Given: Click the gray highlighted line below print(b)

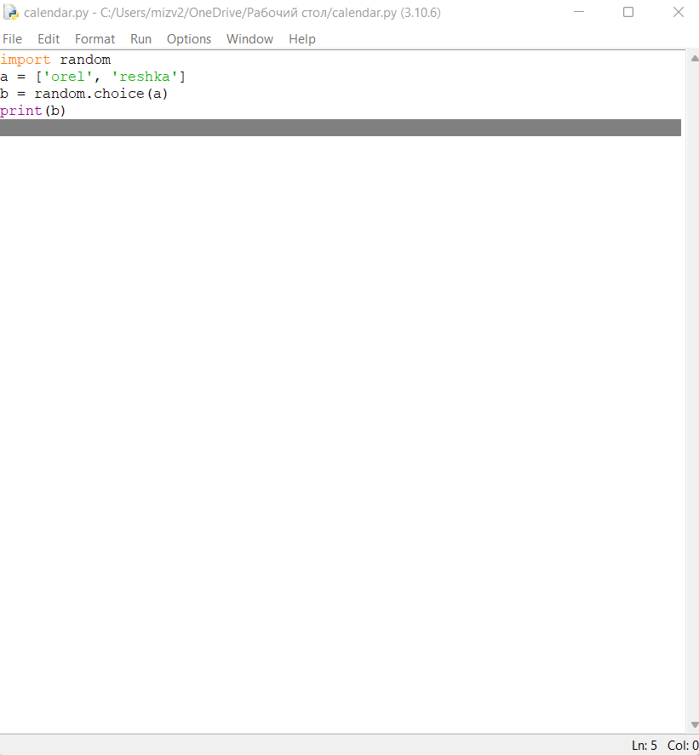Looking at the screenshot, I should tap(341, 128).
